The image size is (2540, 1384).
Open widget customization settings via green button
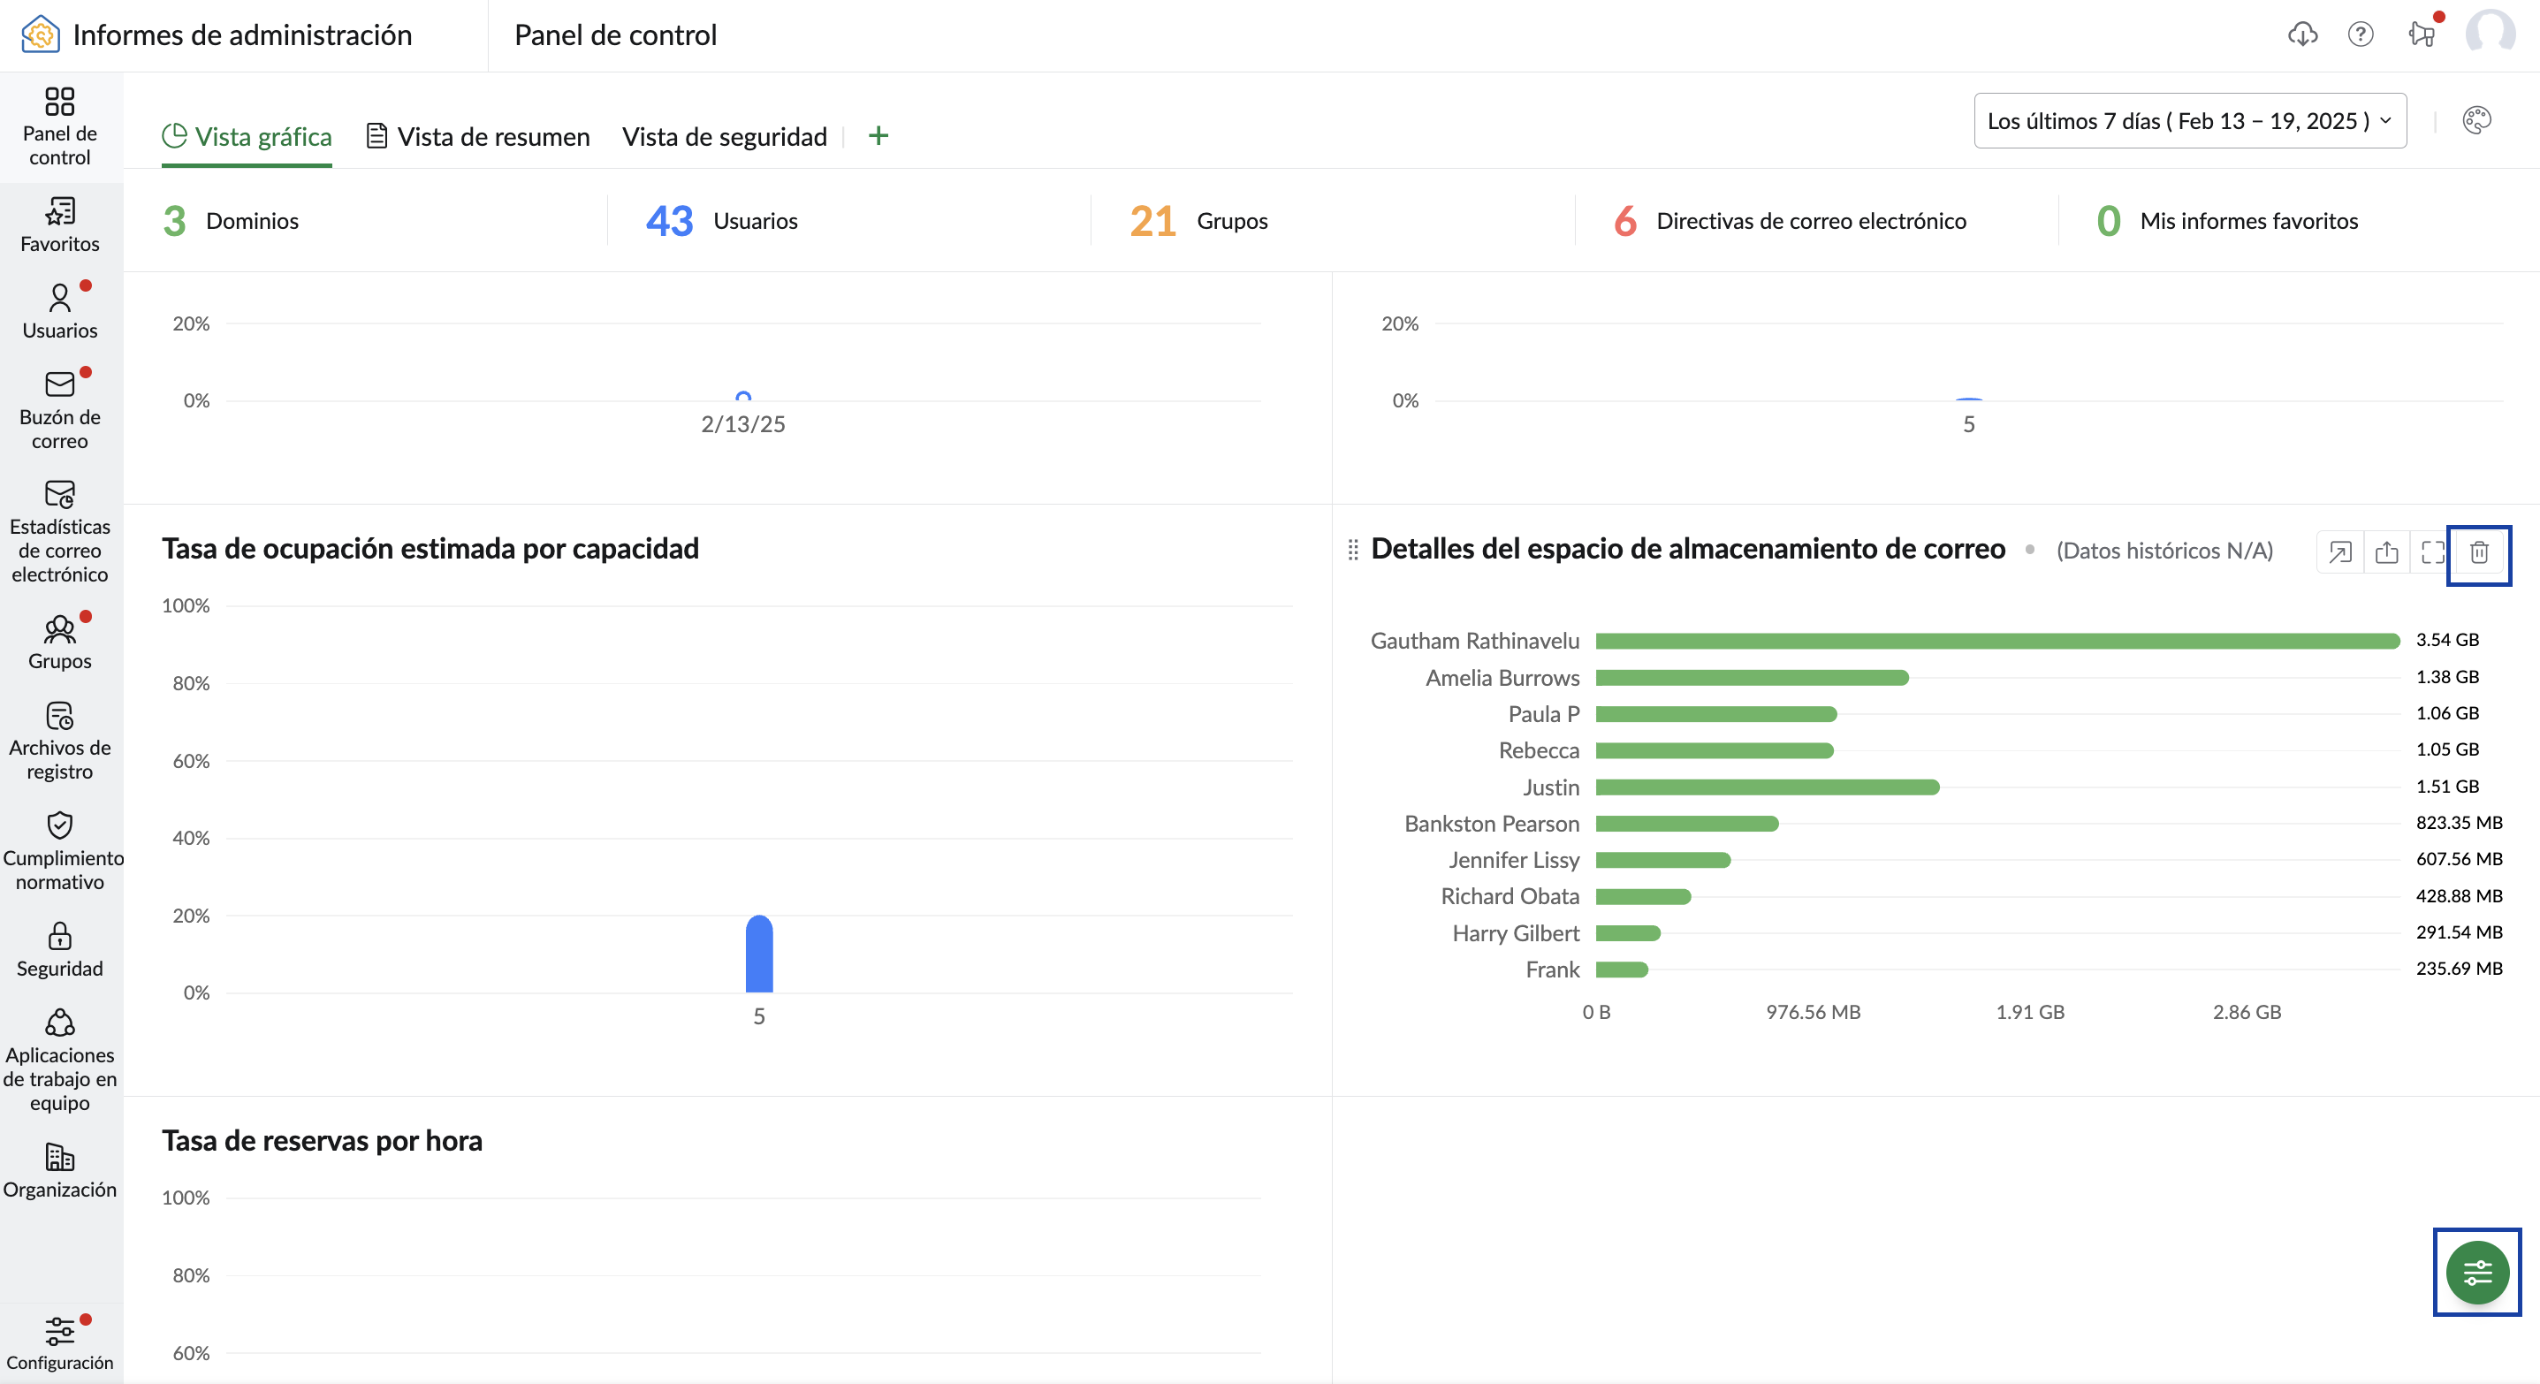pos(2477,1272)
